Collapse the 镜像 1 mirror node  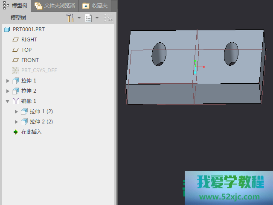[x=8, y=101]
